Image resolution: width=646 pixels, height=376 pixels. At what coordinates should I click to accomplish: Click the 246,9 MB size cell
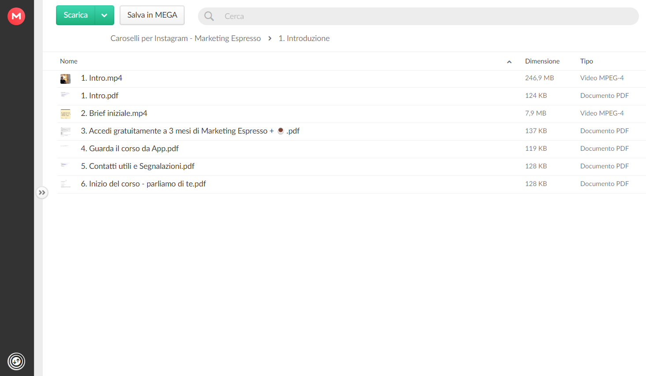(x=539, y=78)
